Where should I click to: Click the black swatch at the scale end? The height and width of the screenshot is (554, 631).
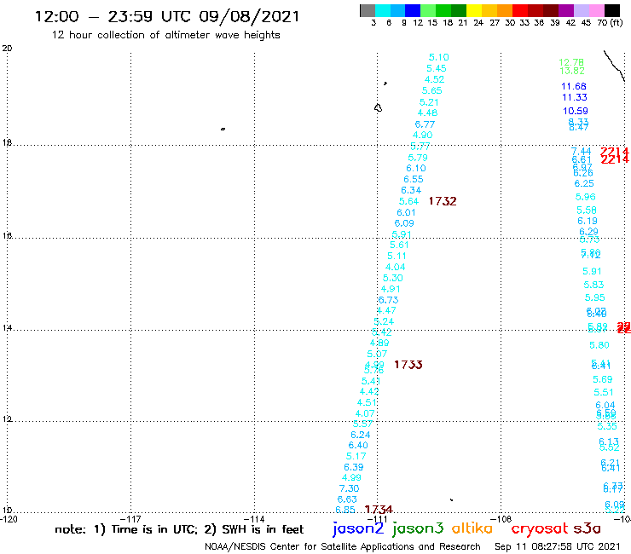pyautogui.click(x=612, y=10)
